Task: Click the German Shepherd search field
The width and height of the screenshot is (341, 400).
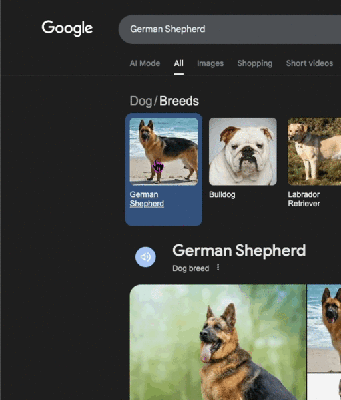Action: [x=230, y=29]
